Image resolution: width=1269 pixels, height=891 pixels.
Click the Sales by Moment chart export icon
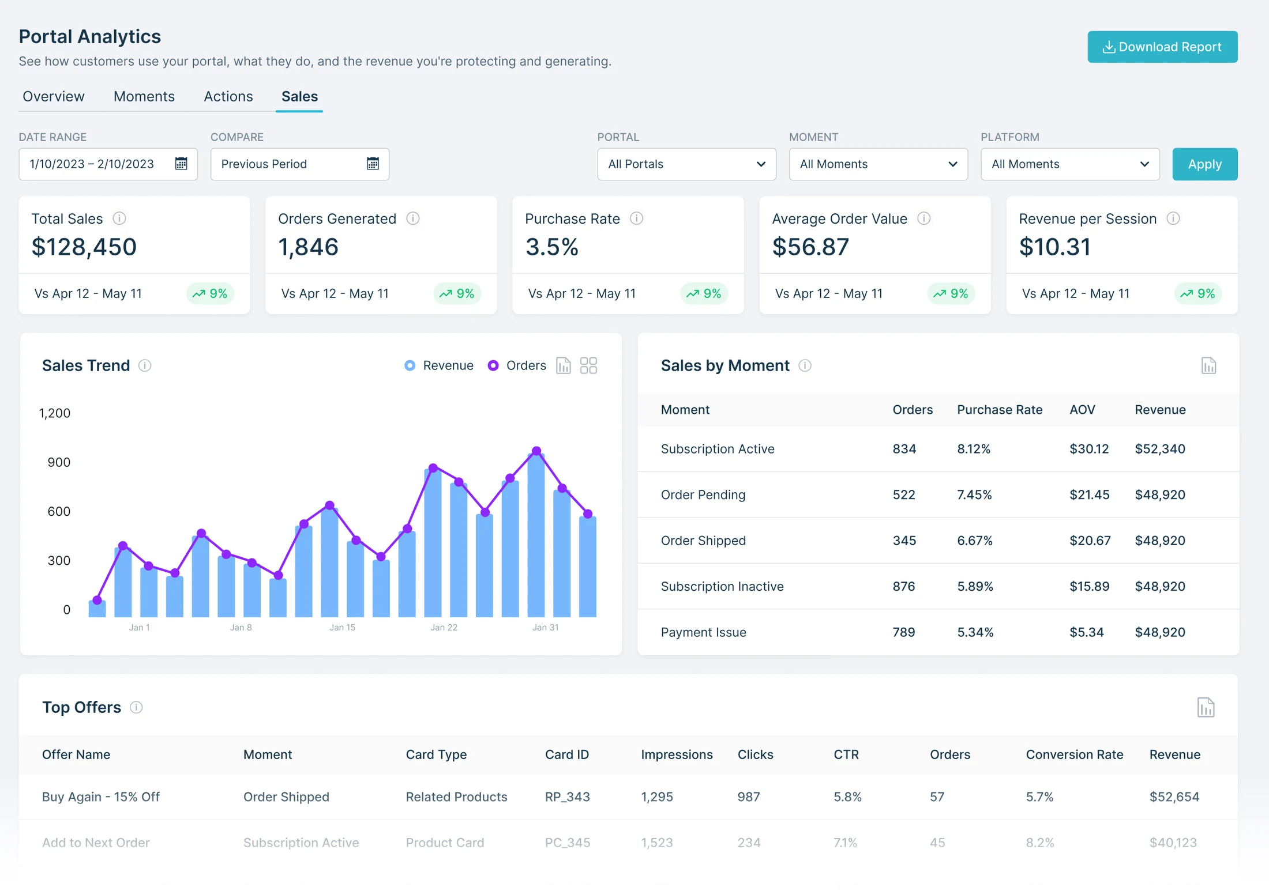pyautogui.click(x=1208, y=365)
